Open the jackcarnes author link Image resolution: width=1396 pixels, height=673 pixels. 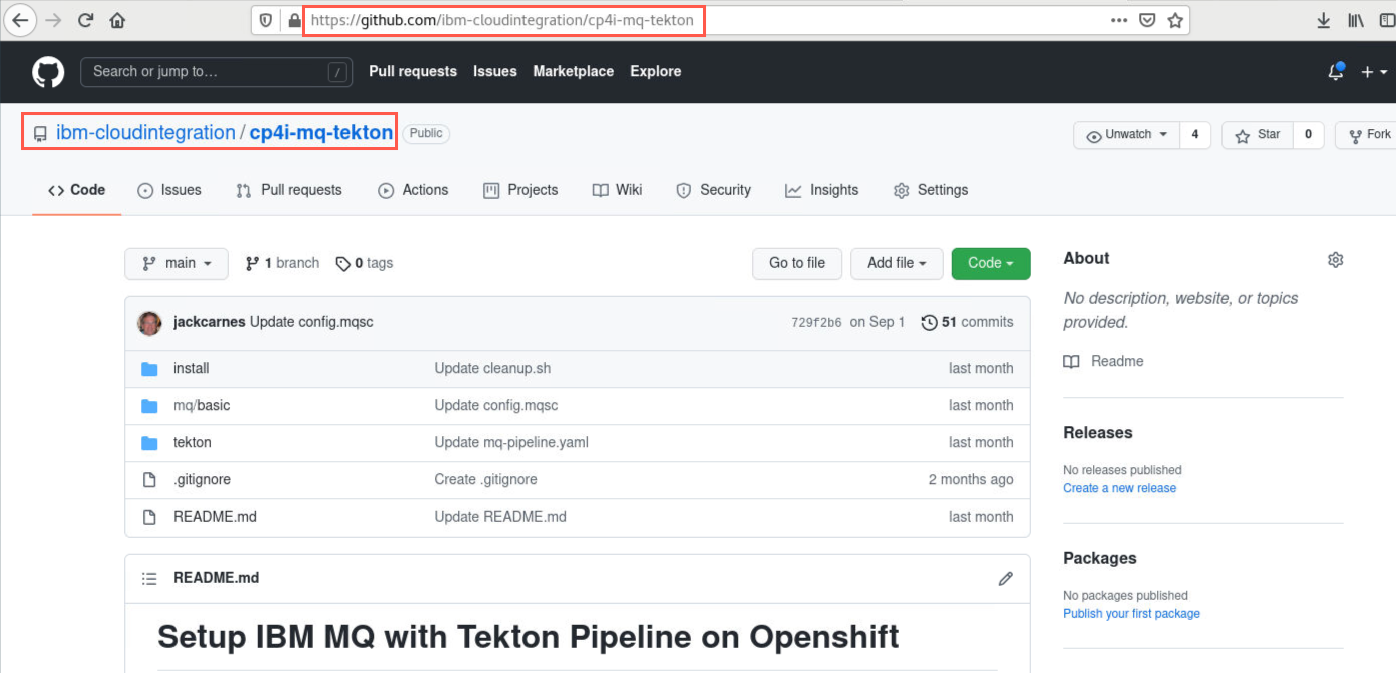(x=209, y=322)
